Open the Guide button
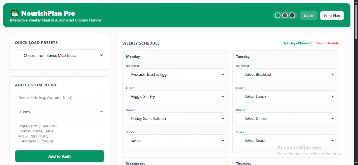This screenshot has width=358, height=165. click(309, 16)
